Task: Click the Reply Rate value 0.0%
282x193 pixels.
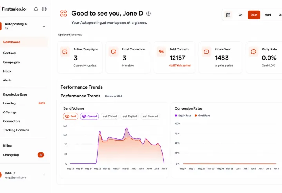Action: (269, 58)
